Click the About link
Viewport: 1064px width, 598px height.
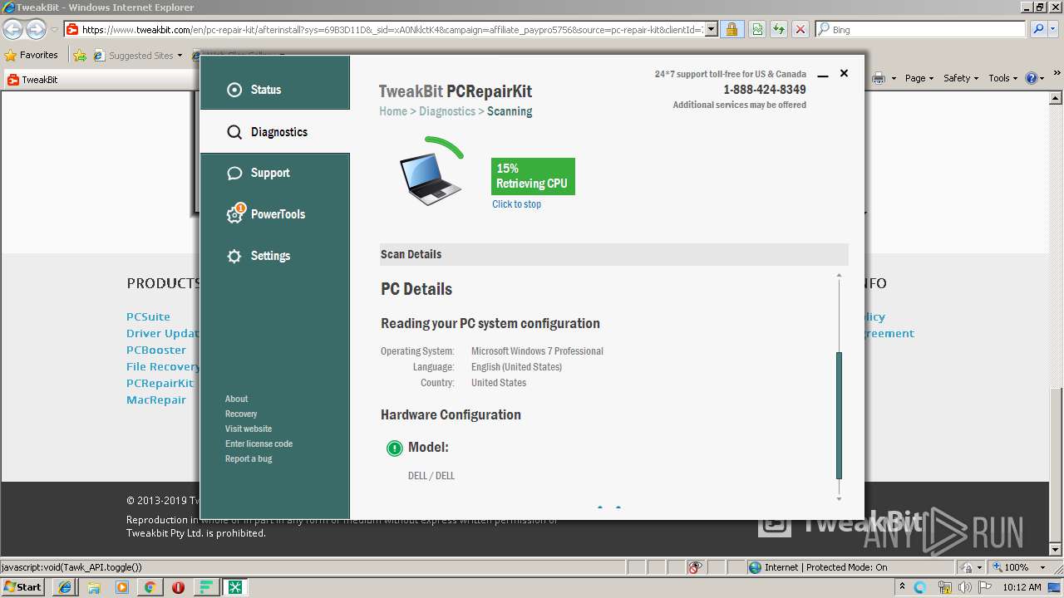[x=236, y=399]
